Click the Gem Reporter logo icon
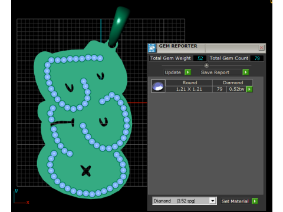This screenshot has height=212, width=283. 152,48
